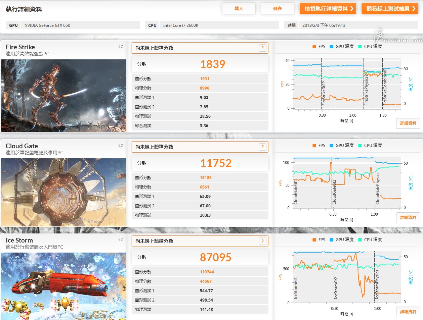
Task: Click Cloud Gate graphics test value "65.09"
Action: tap(205, 197)
